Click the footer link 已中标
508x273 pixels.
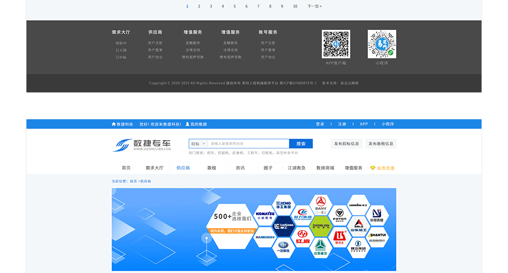click(121, 57)
